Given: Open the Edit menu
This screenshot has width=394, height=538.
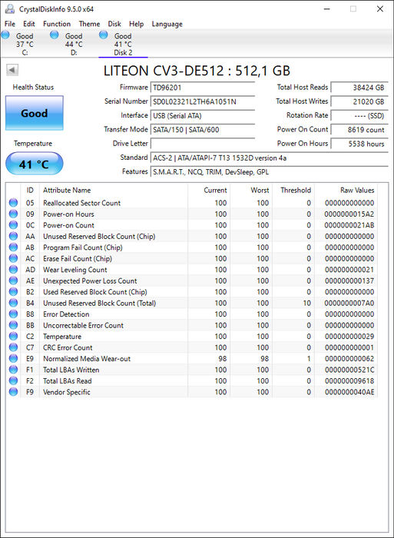Looking at the screenshot, I should click(x=29, y=24).
